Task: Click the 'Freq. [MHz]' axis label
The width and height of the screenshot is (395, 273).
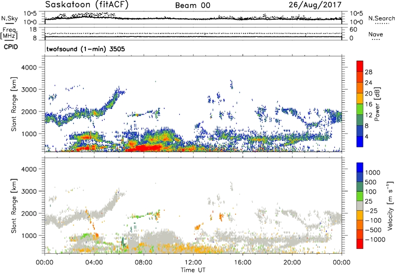Action: (9, 33)
